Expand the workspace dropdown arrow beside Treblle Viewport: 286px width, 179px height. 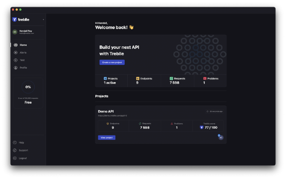(x=43, y=20)
